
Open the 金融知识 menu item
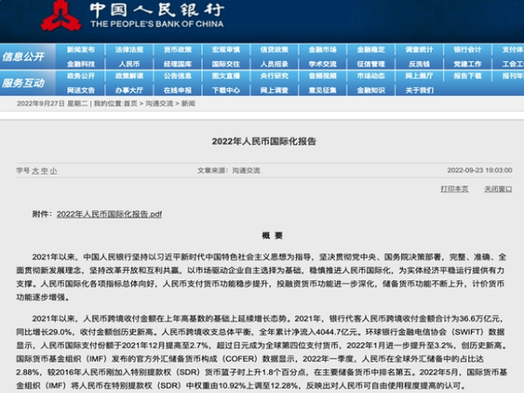pyautogui.click(x=371, y=90)
